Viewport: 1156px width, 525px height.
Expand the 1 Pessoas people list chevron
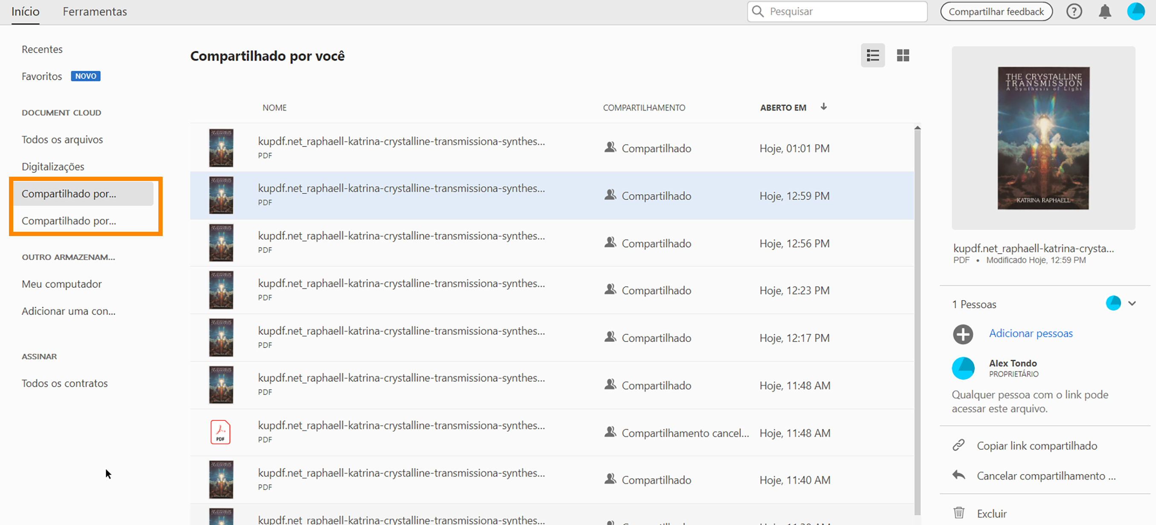pyautogui.click(x=1132, y=304)
